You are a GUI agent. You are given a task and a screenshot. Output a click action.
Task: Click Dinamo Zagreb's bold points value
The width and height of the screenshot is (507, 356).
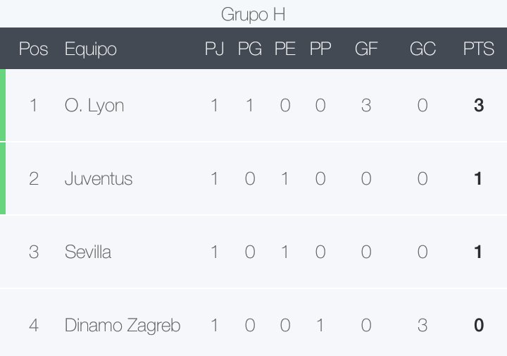(x=479, y=325)
